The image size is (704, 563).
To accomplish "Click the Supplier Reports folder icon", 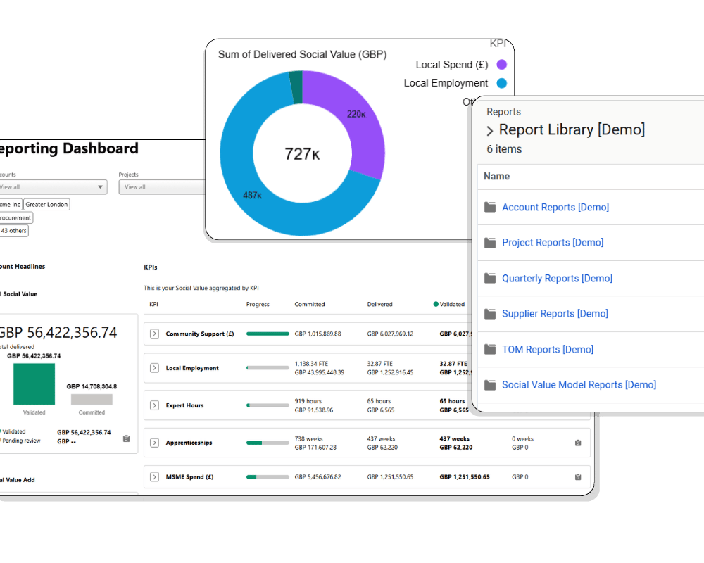I will [x=490, y=314].
